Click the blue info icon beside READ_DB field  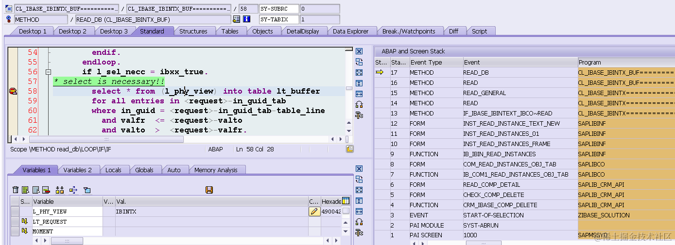(246, 19)
